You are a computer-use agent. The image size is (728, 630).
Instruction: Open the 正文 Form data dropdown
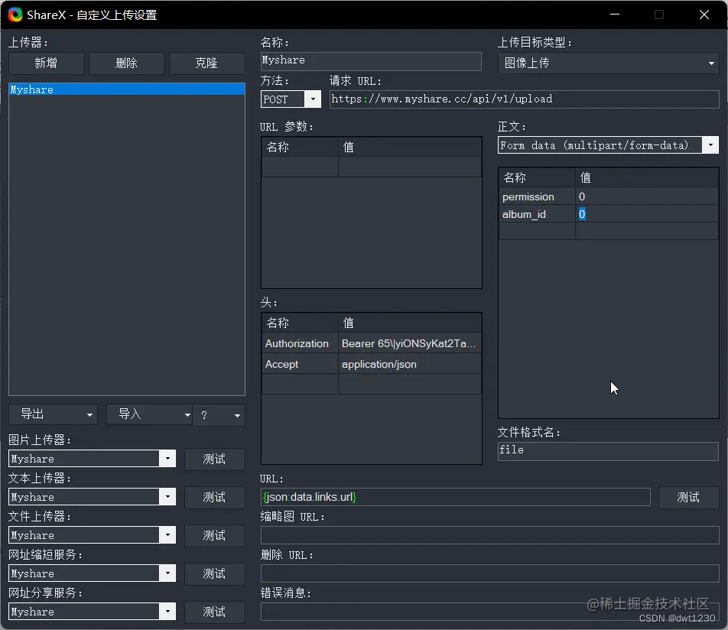tap(608, 145)
